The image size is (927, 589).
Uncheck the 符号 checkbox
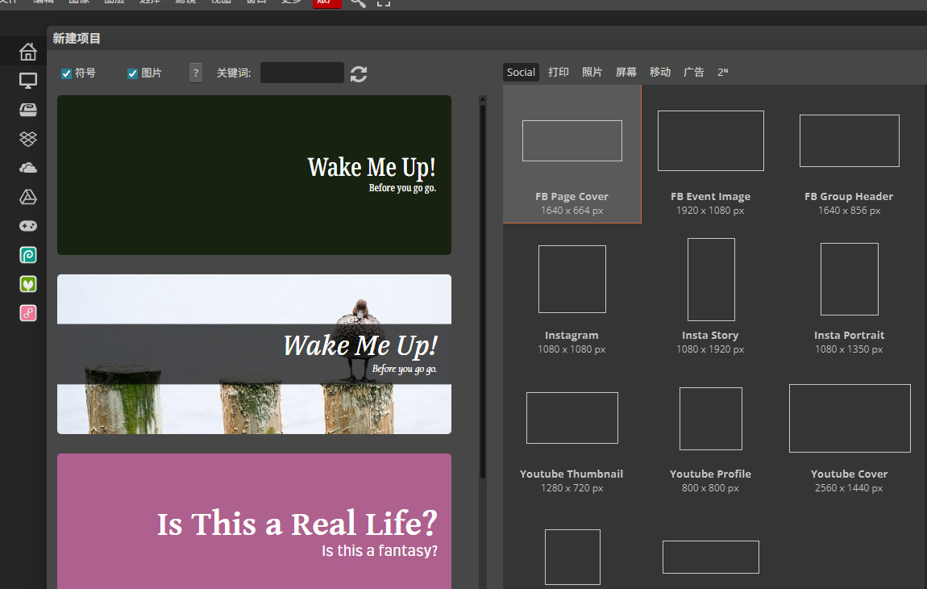pyautogui.click(x=67, y=73)
